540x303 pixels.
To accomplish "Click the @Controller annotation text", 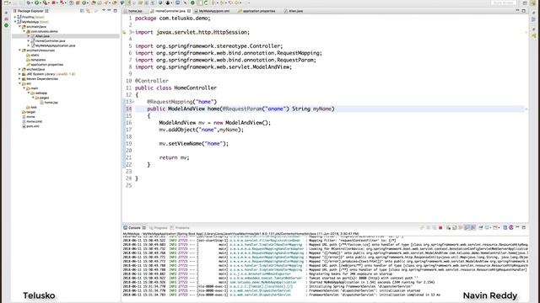I will pos(152,81).
